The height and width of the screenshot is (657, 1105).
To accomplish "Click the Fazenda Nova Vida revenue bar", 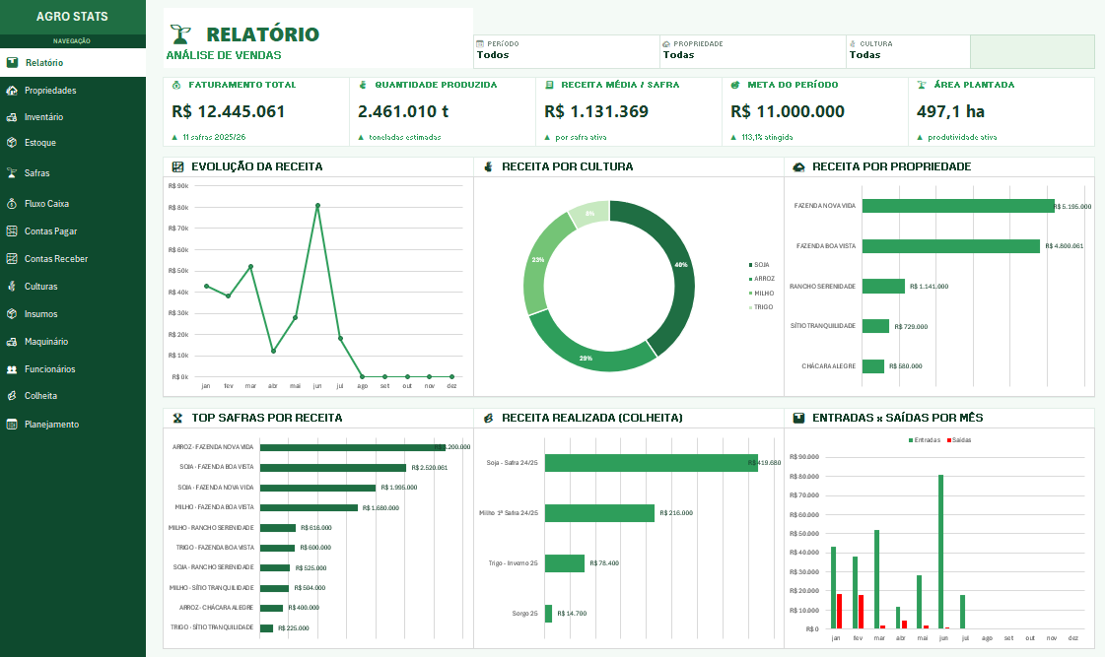I will pos(958,206).
